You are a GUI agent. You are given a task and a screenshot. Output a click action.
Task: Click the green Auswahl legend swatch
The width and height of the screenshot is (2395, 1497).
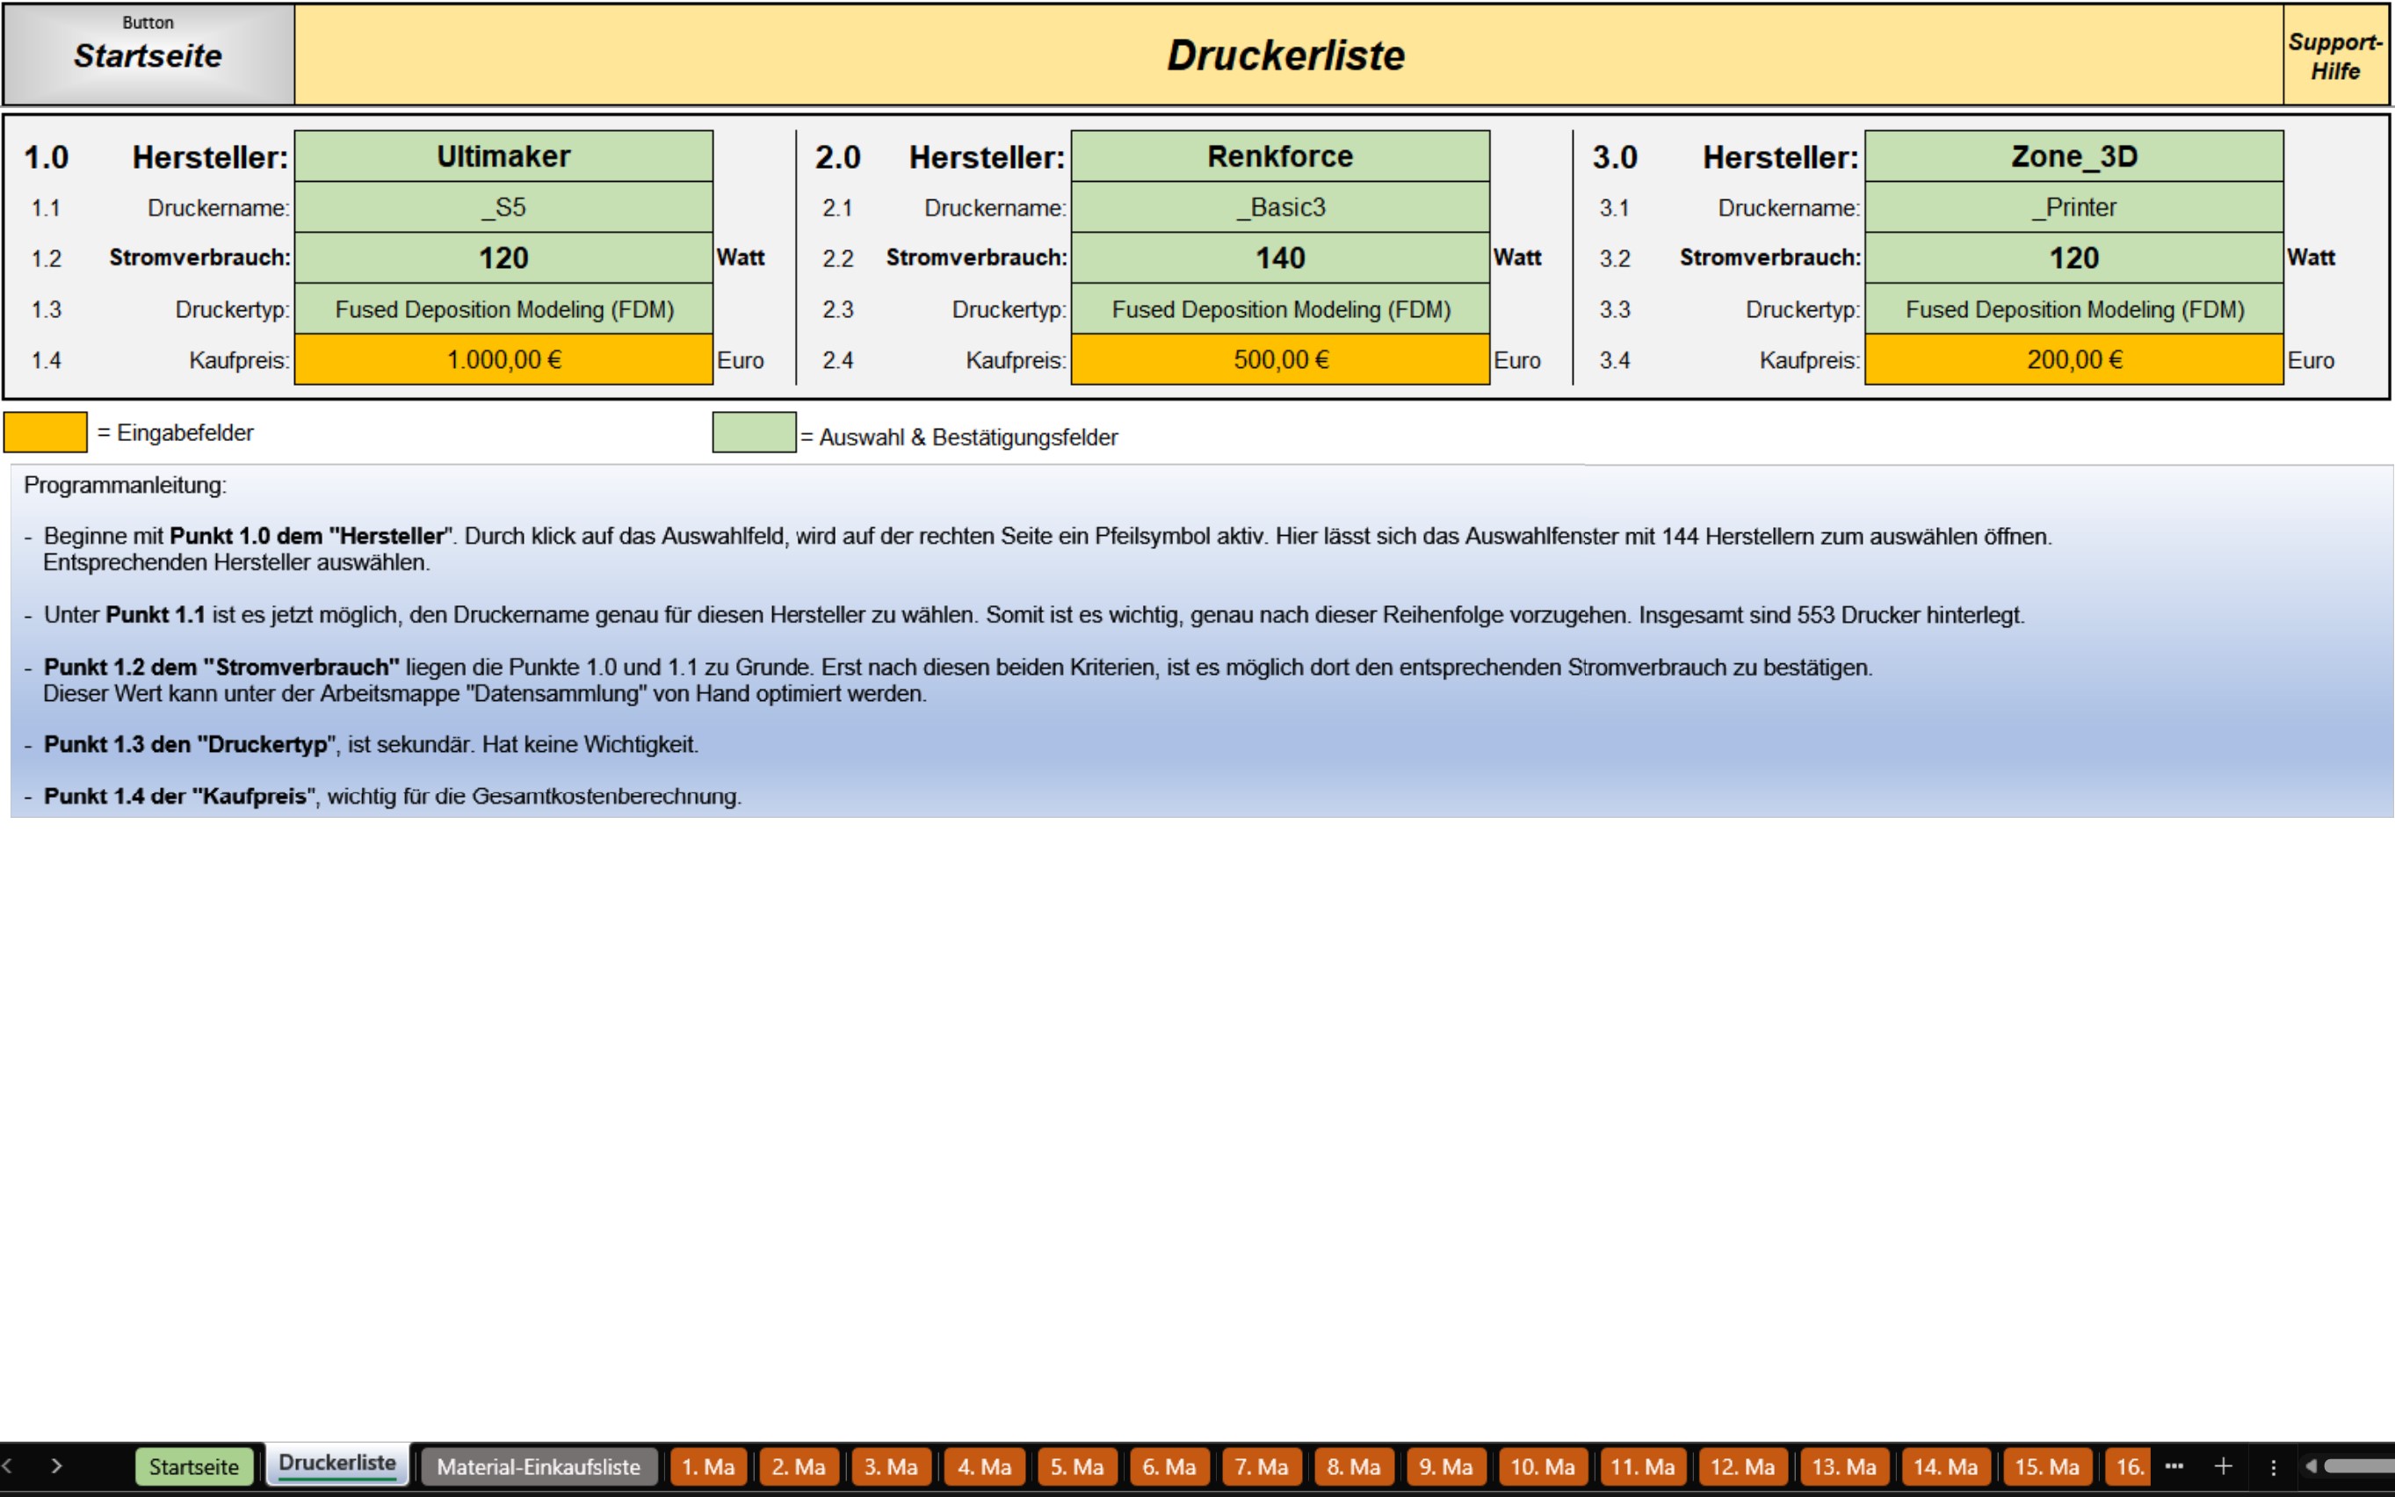click(x=754, y=432)
